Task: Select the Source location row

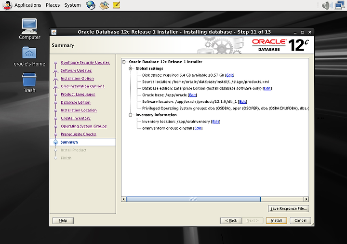Action: (x=205, y=81)
